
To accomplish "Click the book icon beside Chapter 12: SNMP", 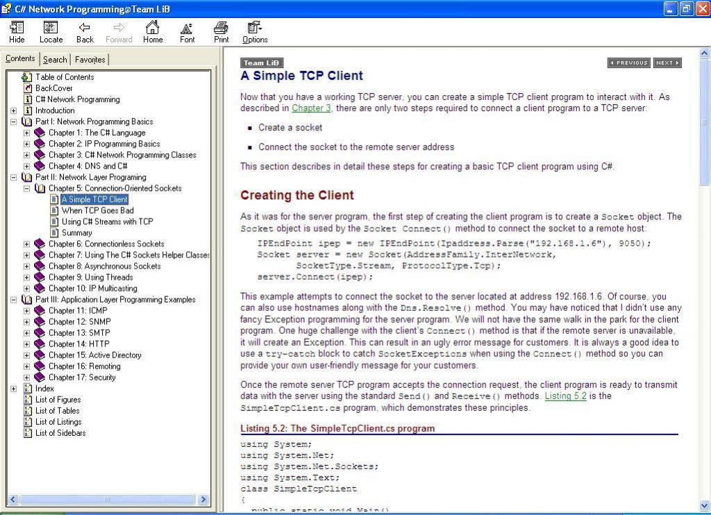I will pyautogui.click(x=40, y=321).
